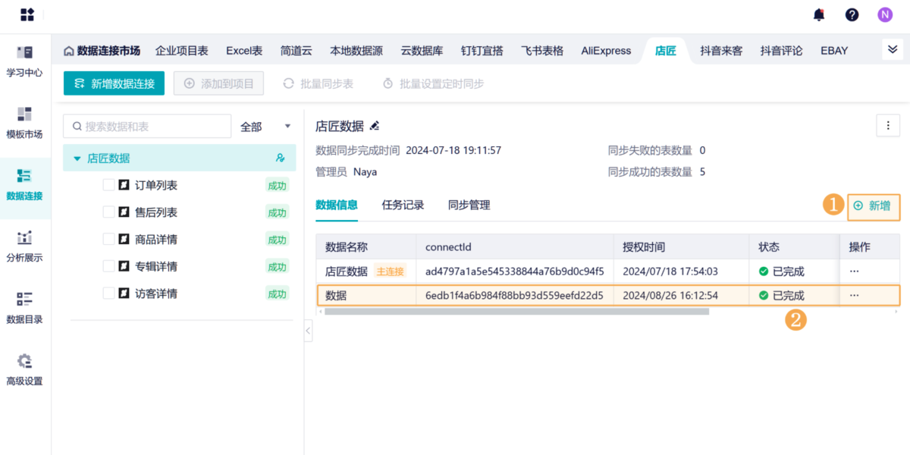This screenshot has width=910, height=455.
Task: Check the 商品详情 checkbox
Action: click(x=108, y=239)
